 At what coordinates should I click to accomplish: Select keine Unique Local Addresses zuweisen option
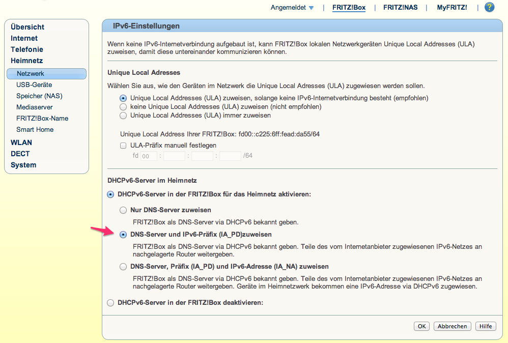pos(123,106)
